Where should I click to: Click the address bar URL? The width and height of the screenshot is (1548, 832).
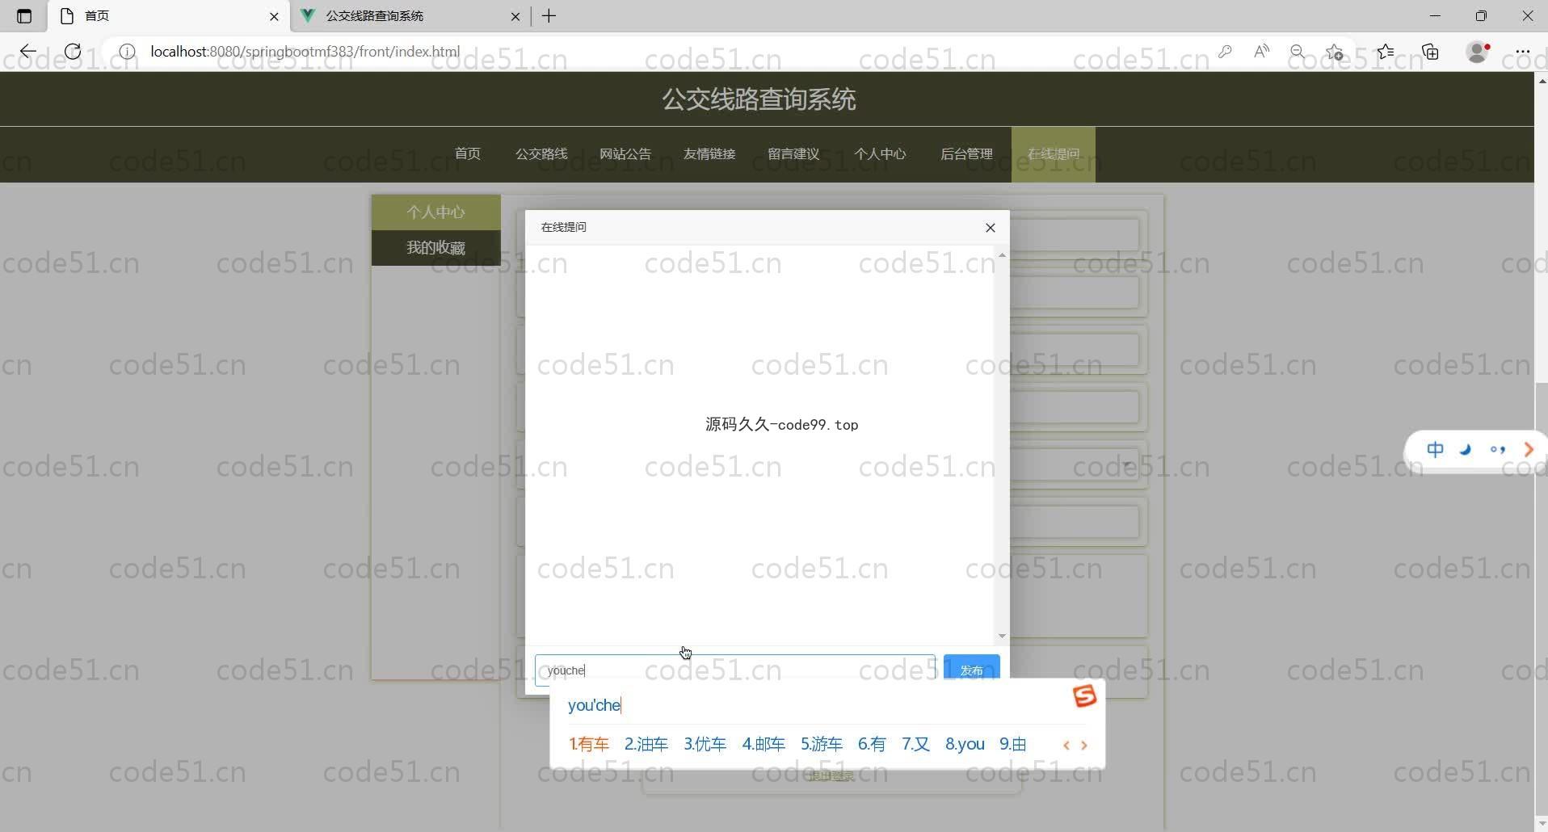[305, 52]
